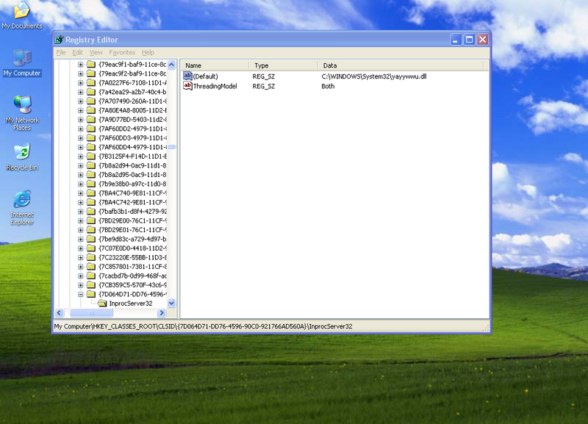Sort values by the Name column header
This screenshot has width=588, height=424.
pos(215,65)
